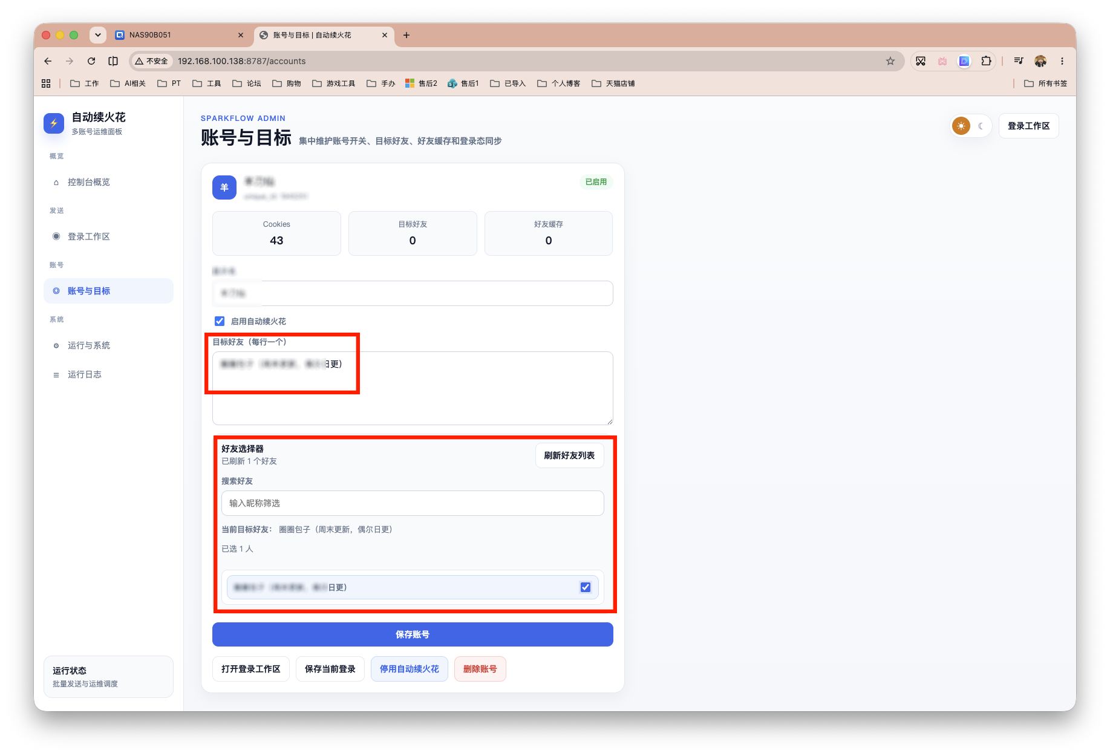The height and width of the screenshot is (756, 1110).
Task: Open the browser three-dot menu
Action: tap(1062, 61)
